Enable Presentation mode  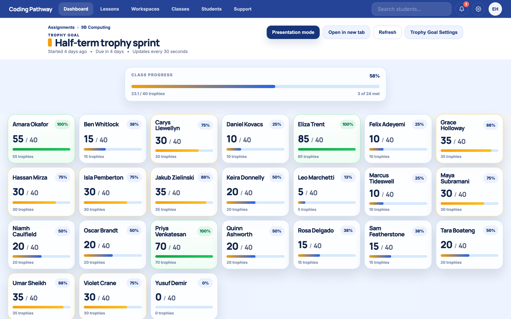click(x=293, y=32)
